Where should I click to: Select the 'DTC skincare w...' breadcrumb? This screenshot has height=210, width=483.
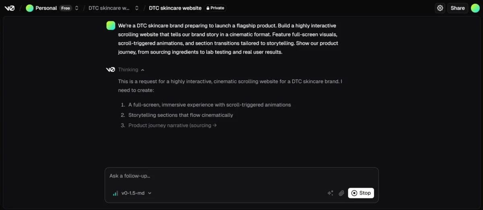tap(109, 8)
